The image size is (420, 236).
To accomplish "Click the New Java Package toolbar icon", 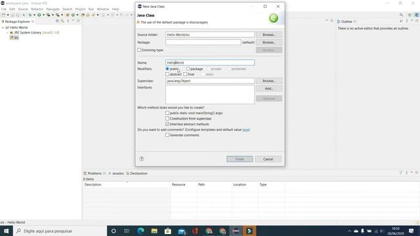I will point(68,15).
